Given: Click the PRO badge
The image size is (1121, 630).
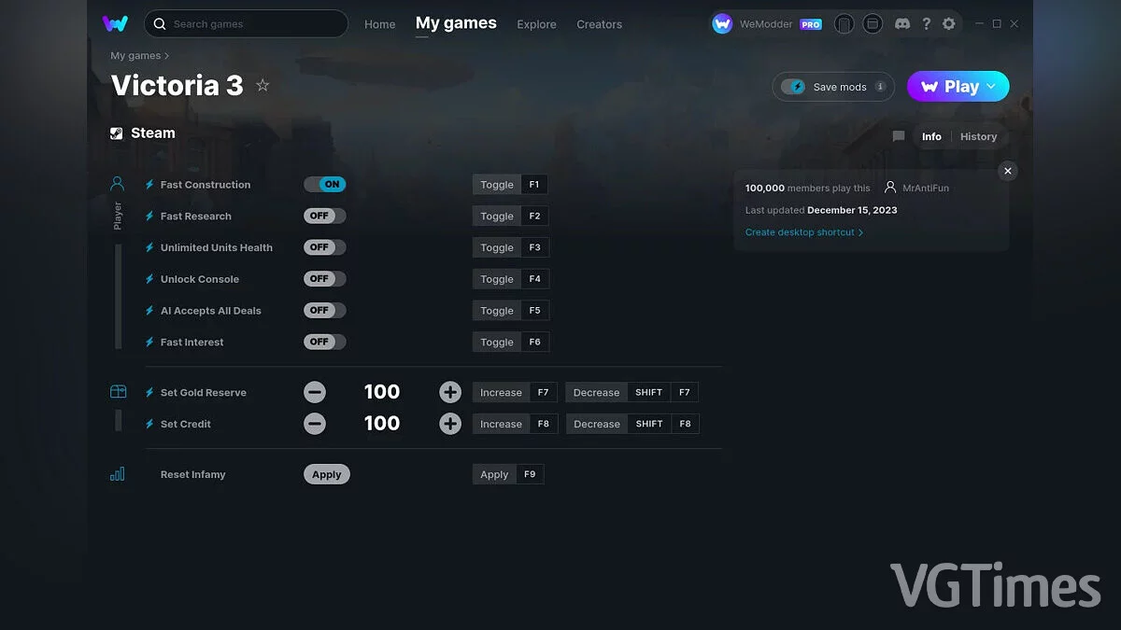Looking at the screenshot, I should pos(811,24).
